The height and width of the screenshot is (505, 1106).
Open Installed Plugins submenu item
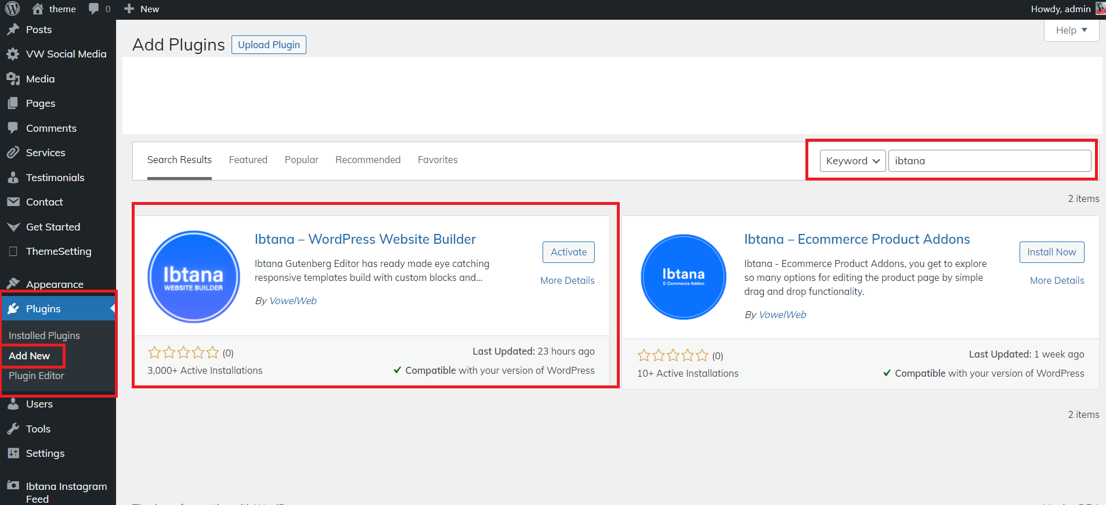pyautogui.click(x=44, y=336)
